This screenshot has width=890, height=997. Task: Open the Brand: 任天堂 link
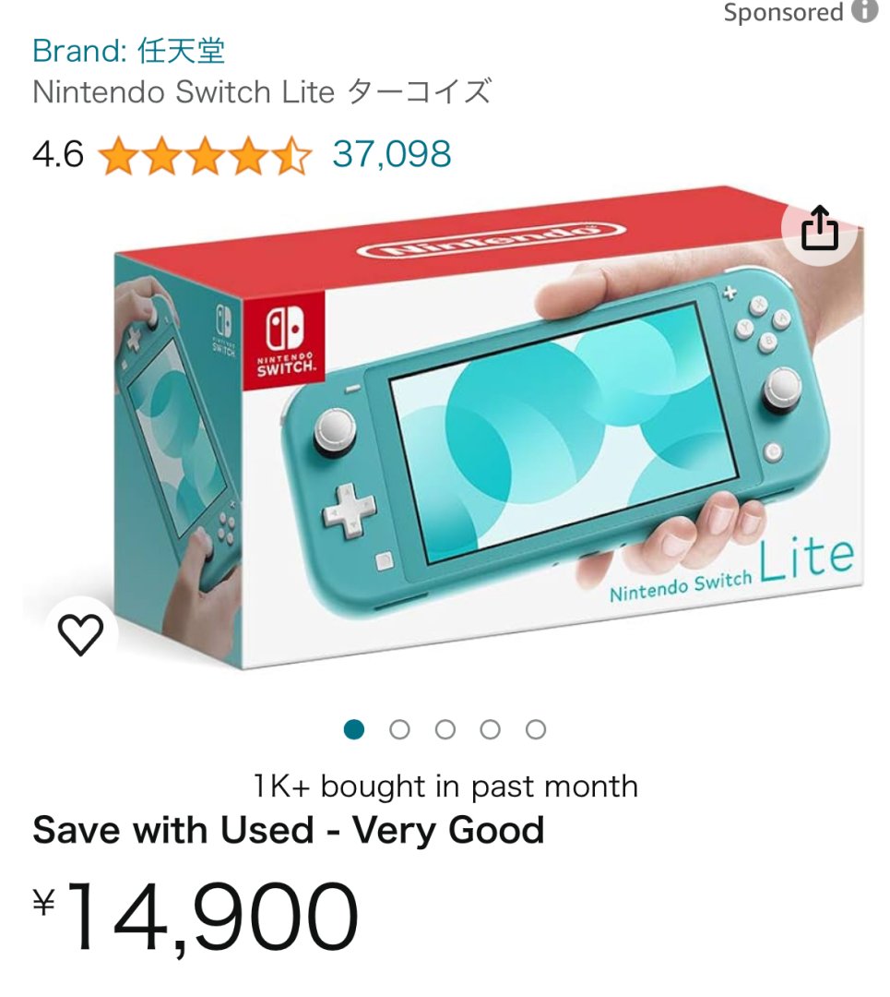pyautogui.click(x=128, y=51)
